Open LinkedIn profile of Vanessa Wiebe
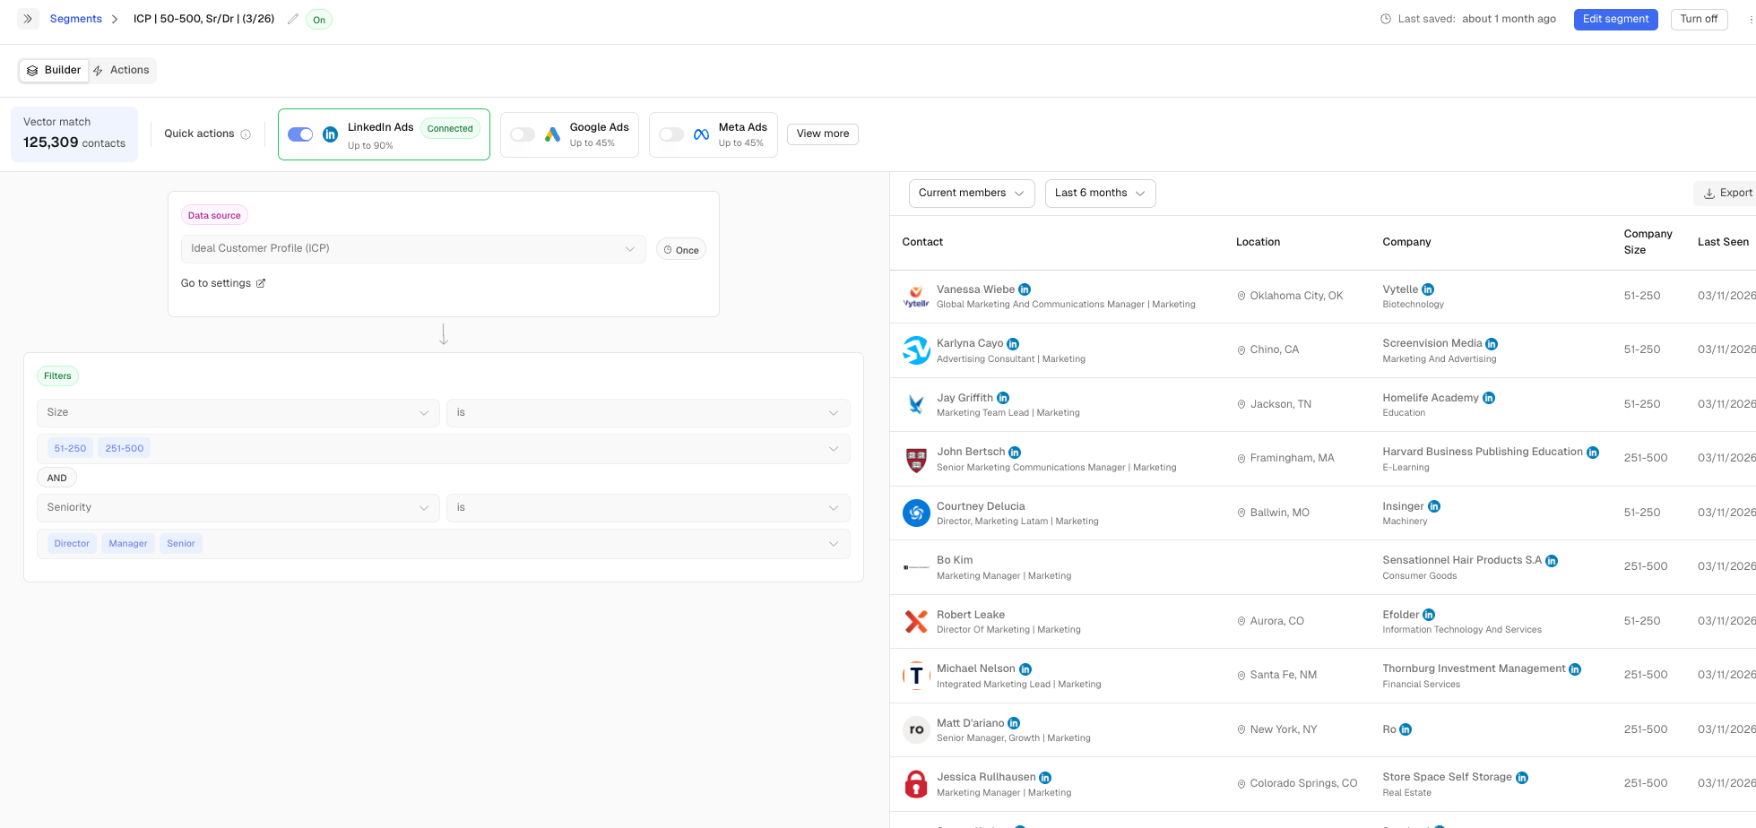Viewport: 1756px width, 828px height. click(1025, 289)
